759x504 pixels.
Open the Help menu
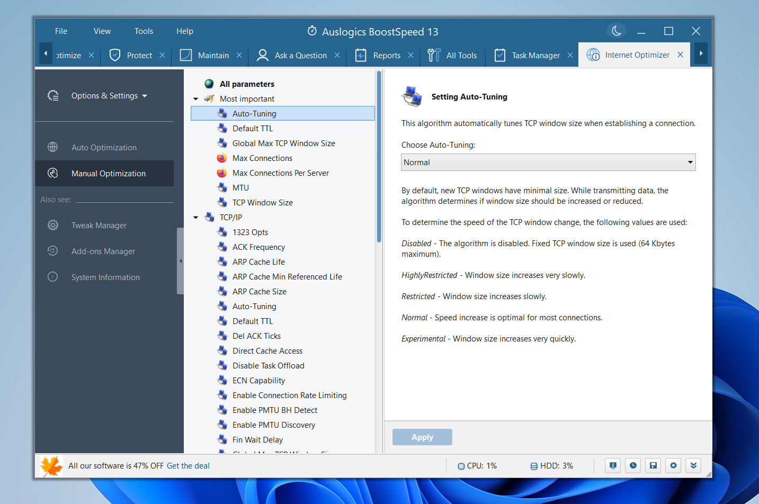(185, 31)
